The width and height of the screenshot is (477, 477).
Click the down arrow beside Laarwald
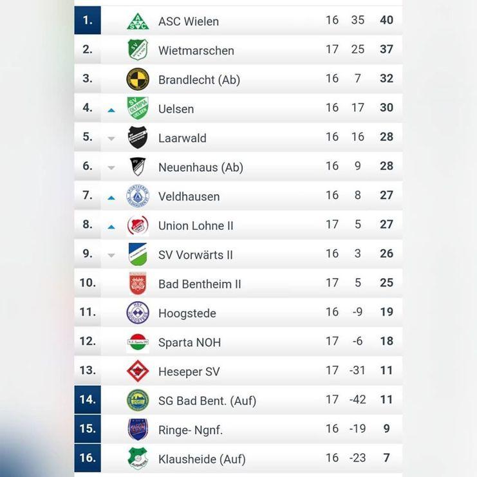(x=111, y=139)
